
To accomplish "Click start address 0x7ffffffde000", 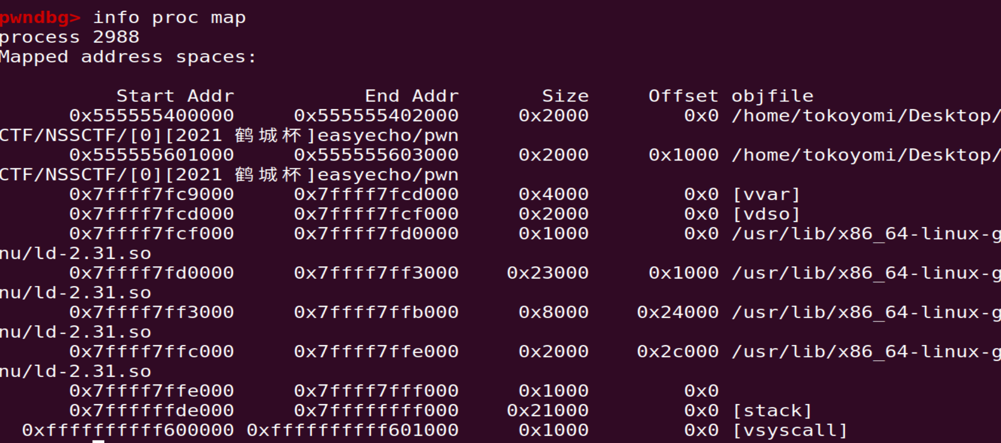I will [x=151, y=411].
